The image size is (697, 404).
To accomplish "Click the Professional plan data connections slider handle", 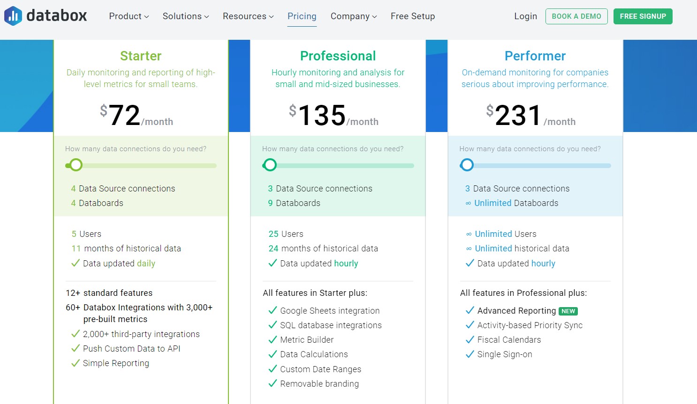I will pyautogui.click(x=270, y=165).
